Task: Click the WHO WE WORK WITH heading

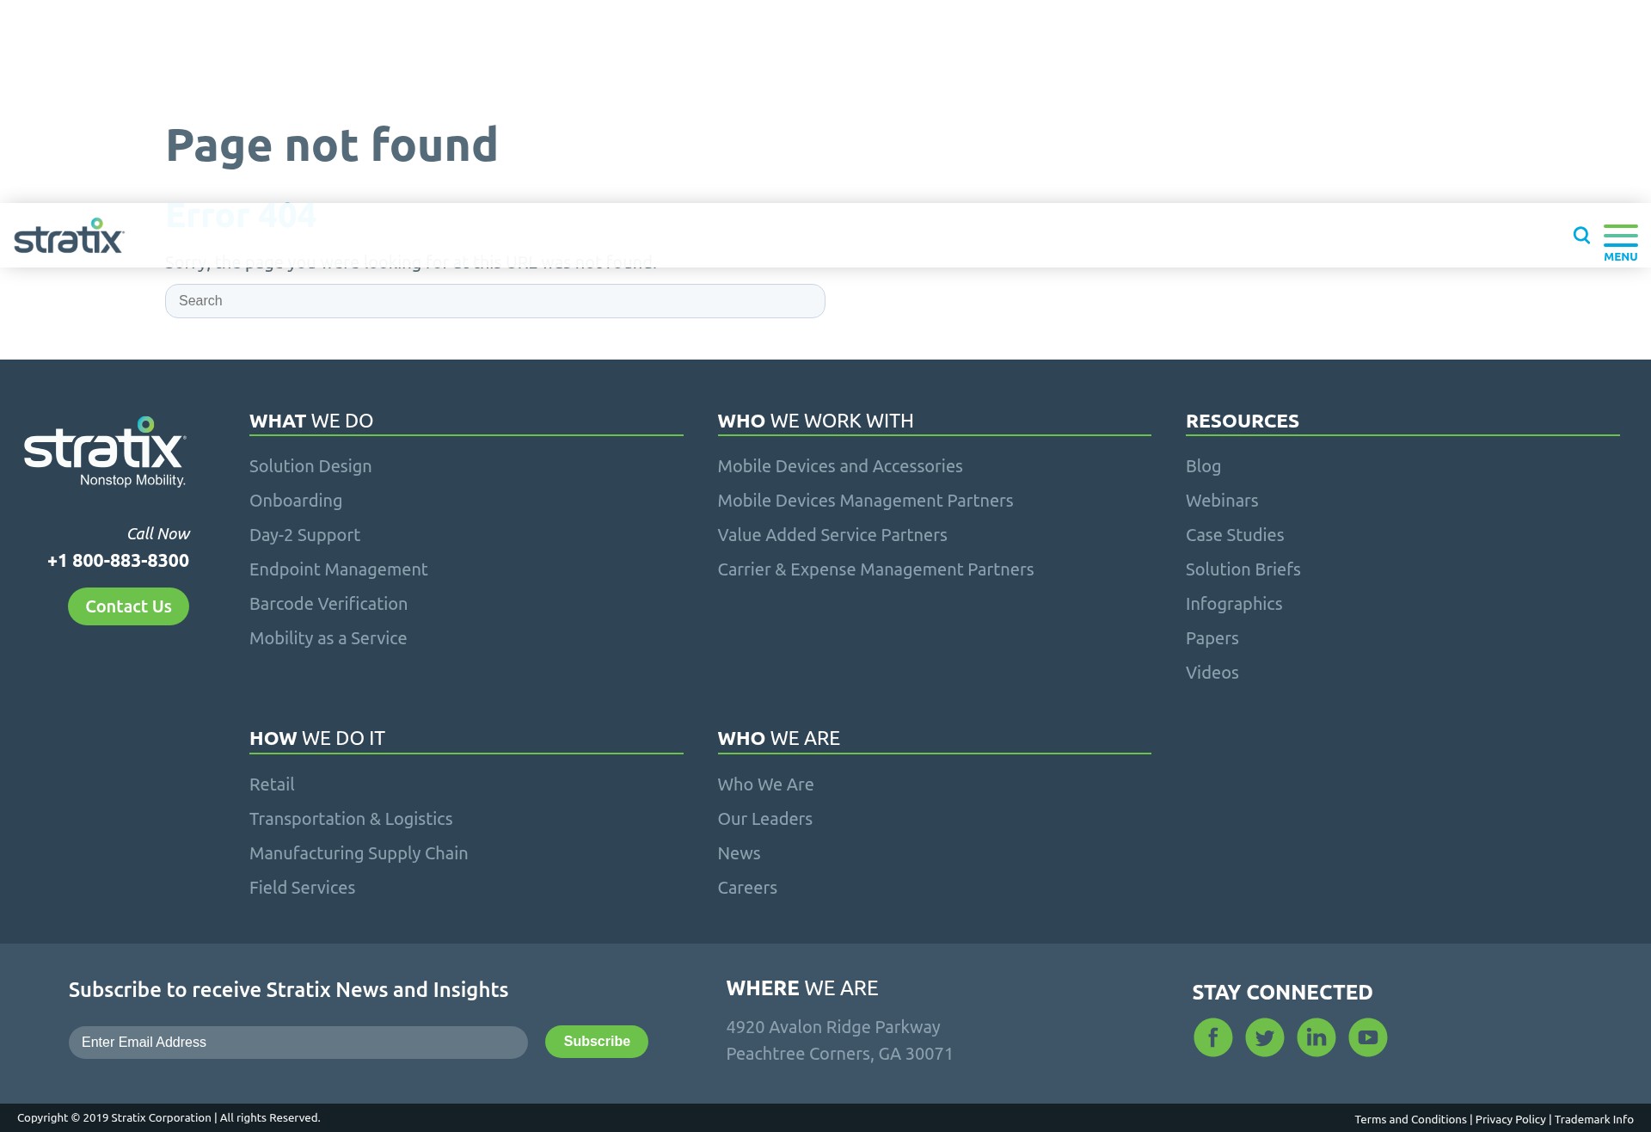Action: pos(815,421)
